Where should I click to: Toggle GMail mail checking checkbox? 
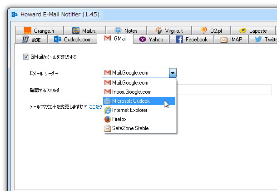click(x=26, y=57)
